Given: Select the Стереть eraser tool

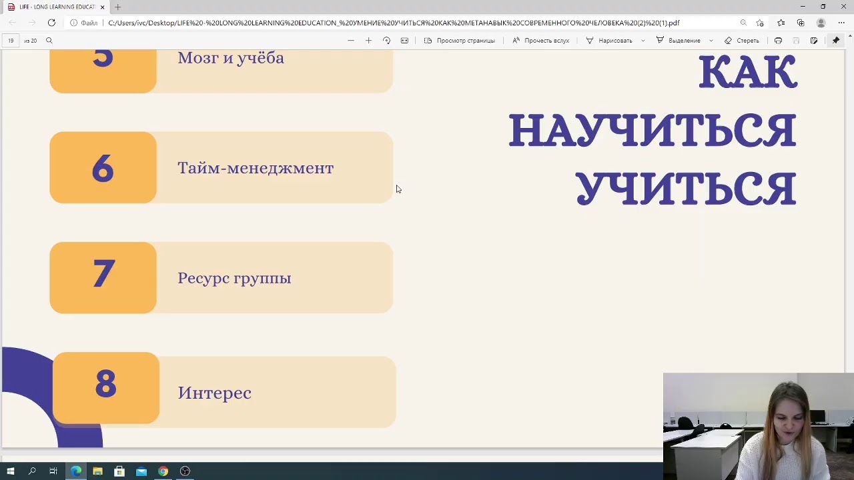Looking at the screenshot, I should pos(742,41).
